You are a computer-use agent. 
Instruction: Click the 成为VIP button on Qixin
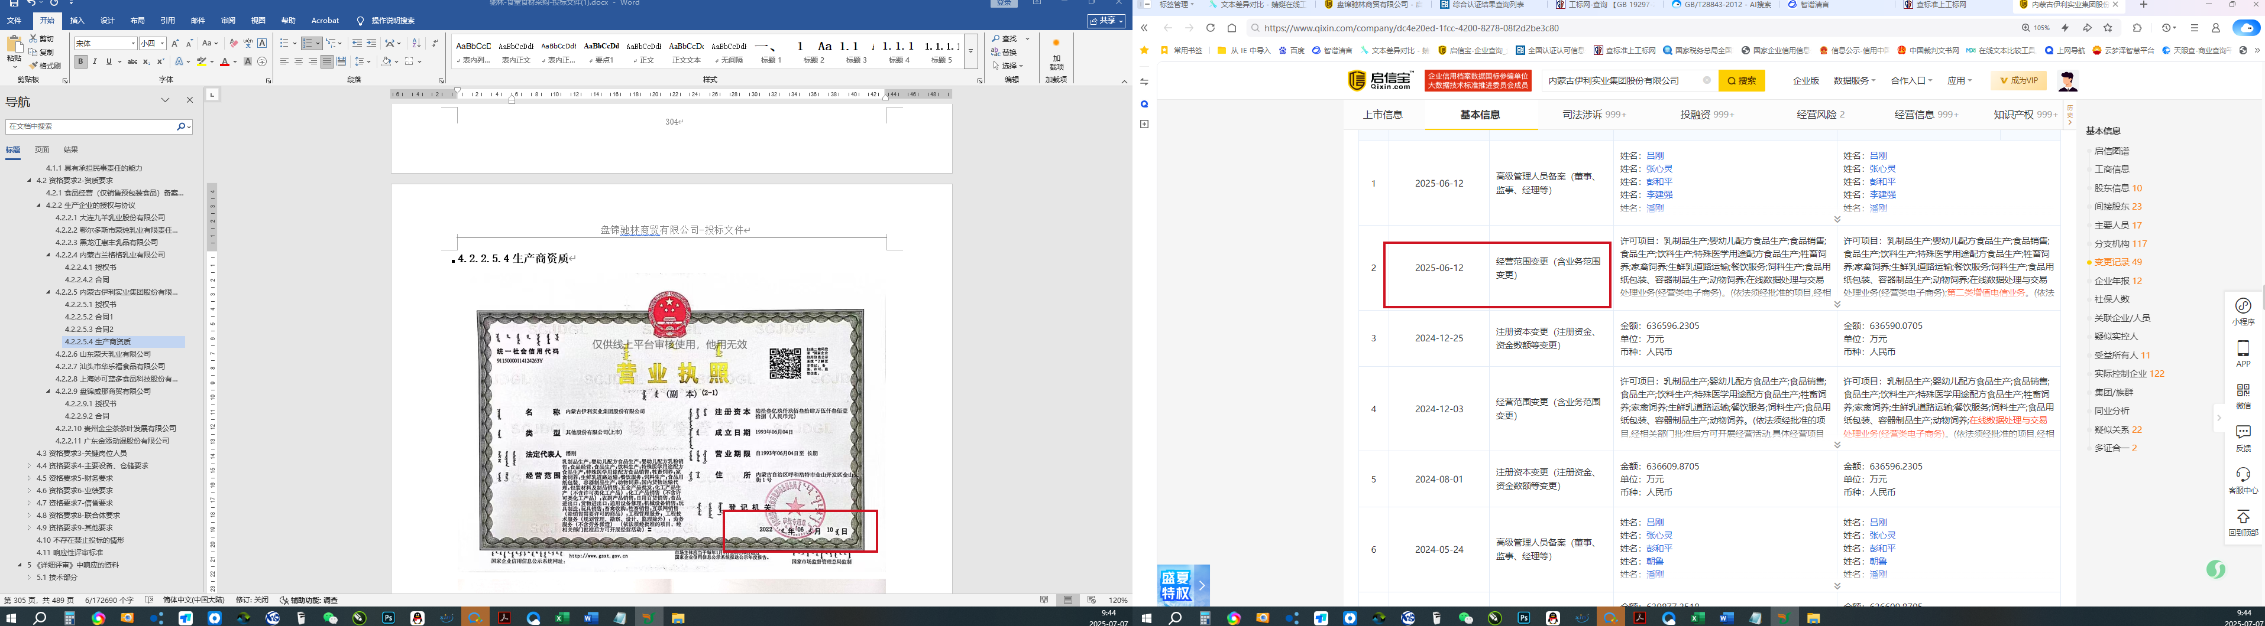coord(2019,81)
